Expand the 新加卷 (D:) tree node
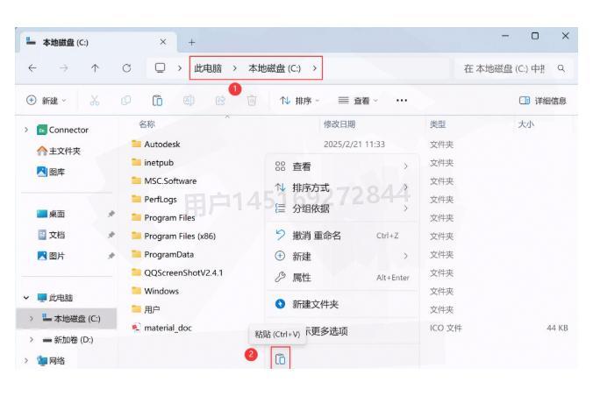593x396 pixels. click(x=32, y=340)
